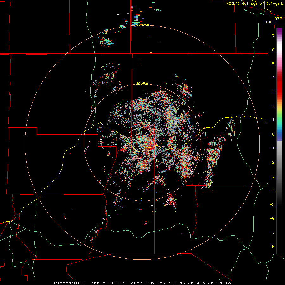Click the positive 5 scale value

(x=273, y=64)
